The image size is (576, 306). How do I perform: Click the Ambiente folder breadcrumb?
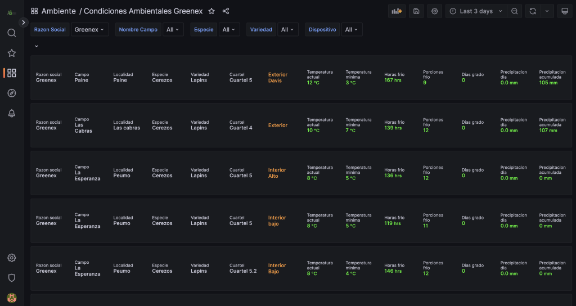(x=58, y=11)
